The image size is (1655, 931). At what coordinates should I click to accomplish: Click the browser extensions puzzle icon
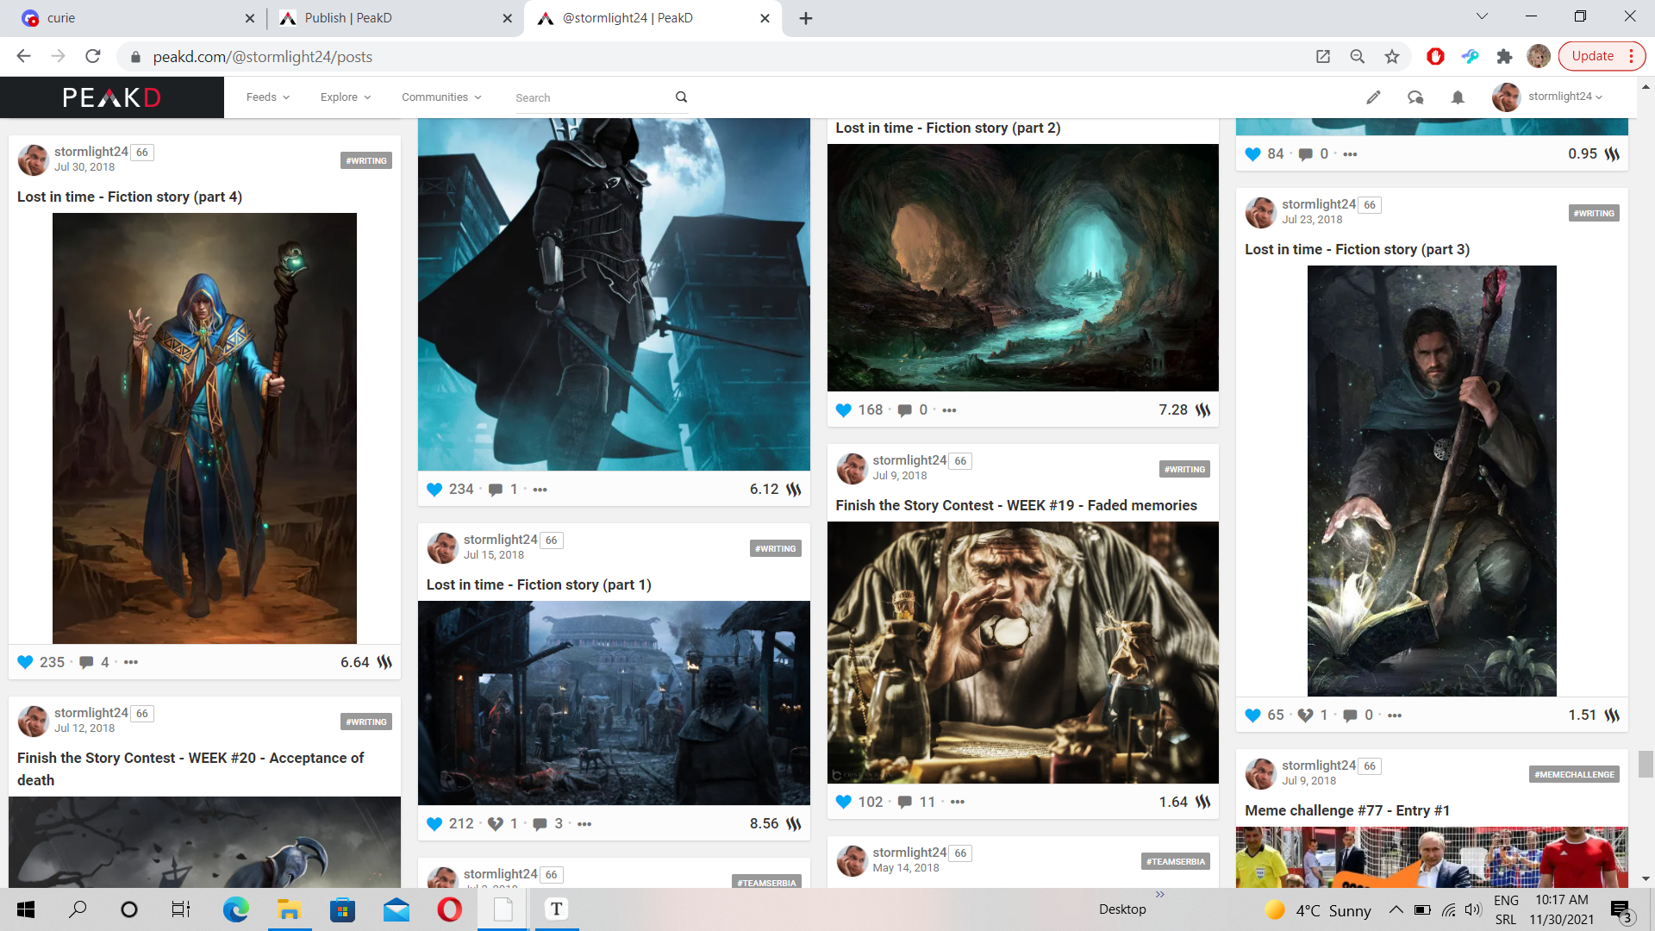click(x=1504, y=56)
